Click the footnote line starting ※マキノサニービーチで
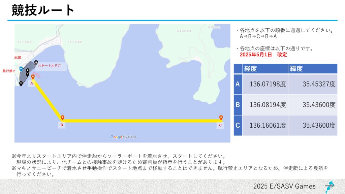The image size is (345, 194). pyautogui.click(x=170, y=168)
